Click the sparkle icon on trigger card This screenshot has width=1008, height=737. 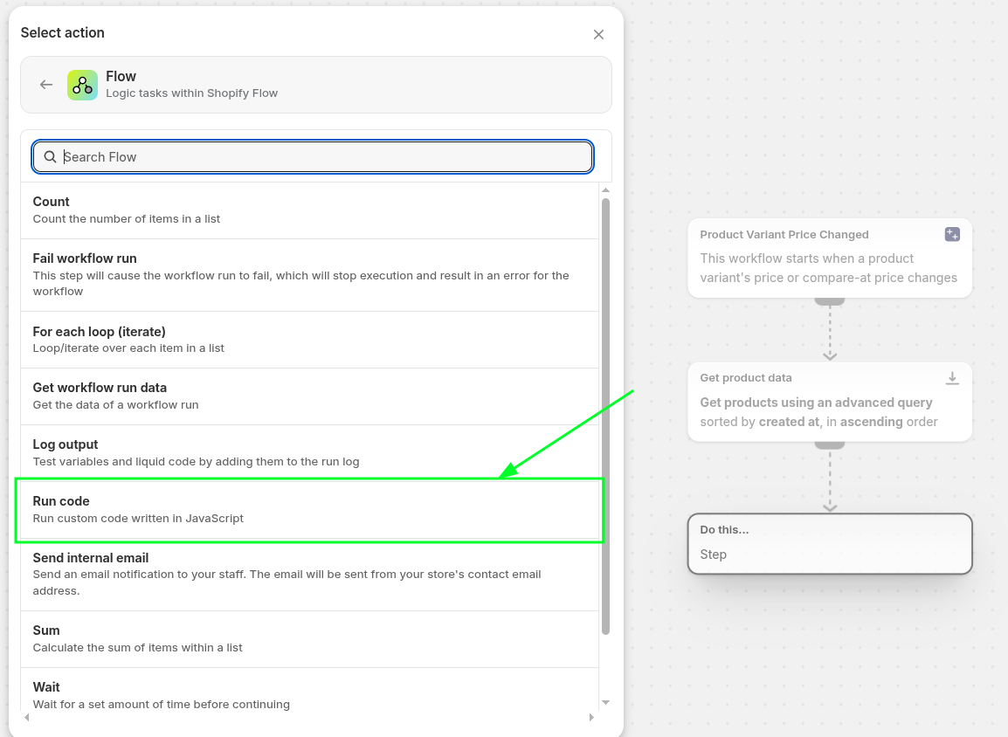pyautogui.click(x=952, y=234)
